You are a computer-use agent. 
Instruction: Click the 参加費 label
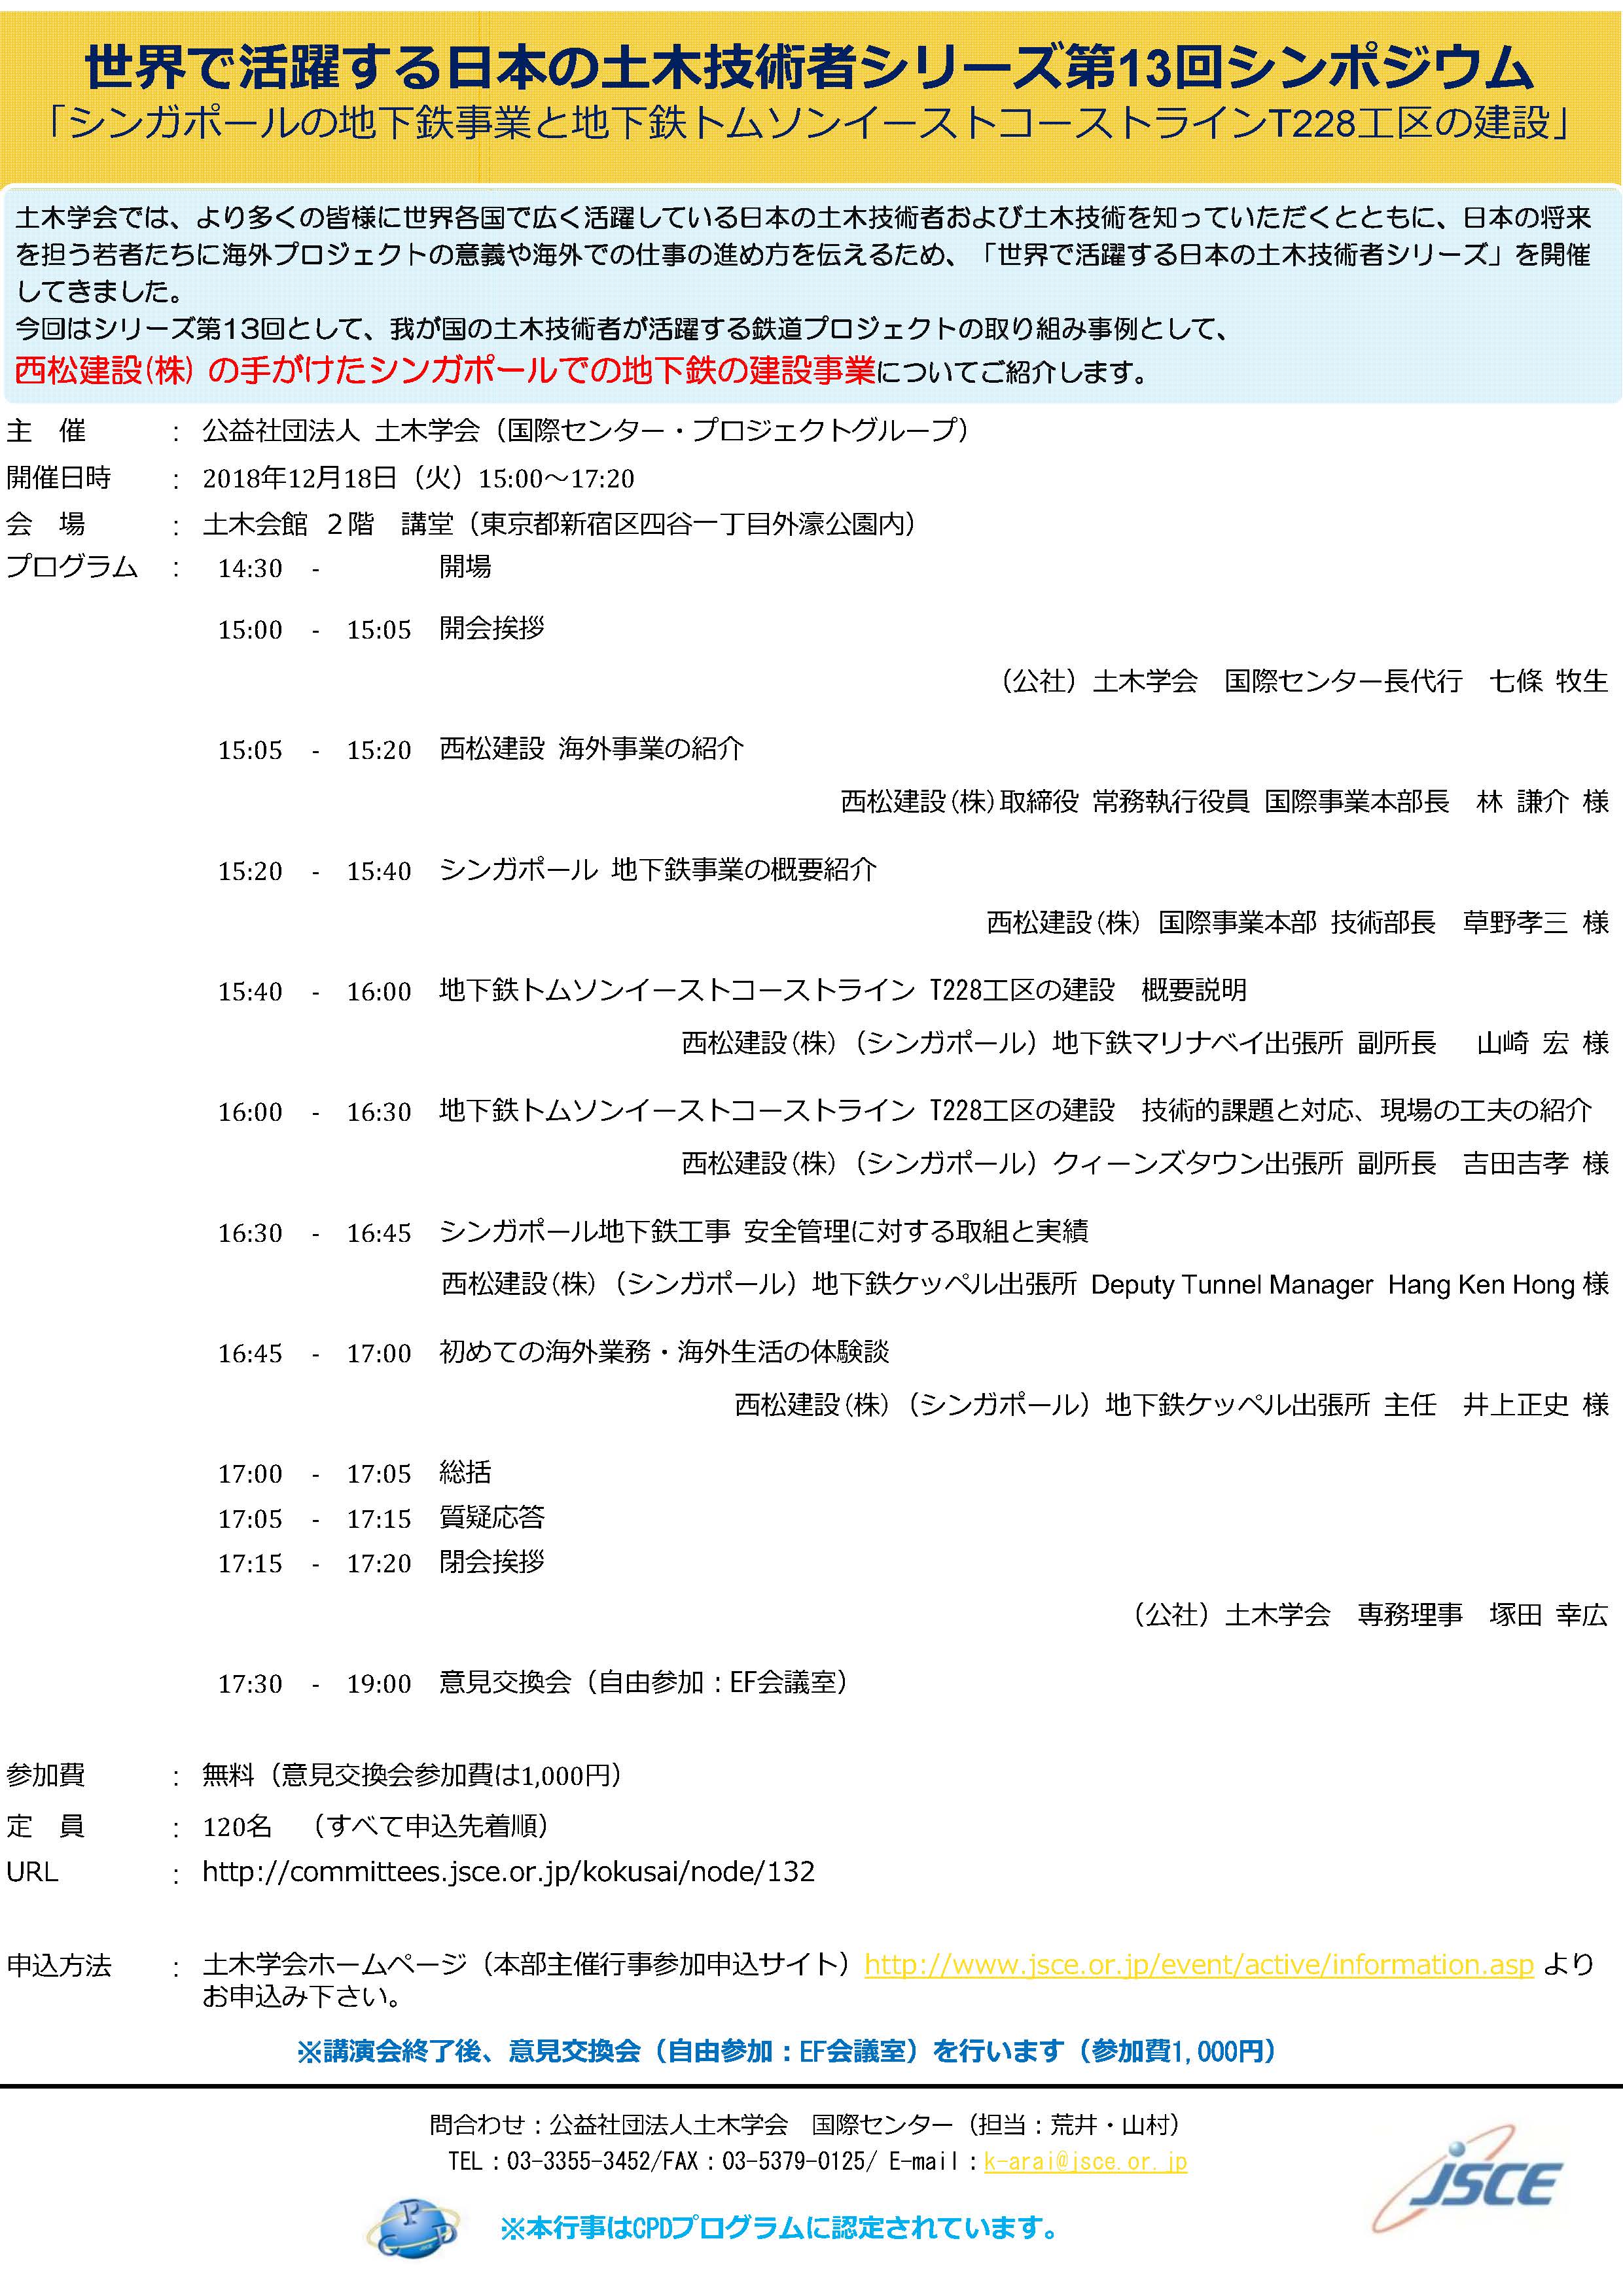[46, 1775]
